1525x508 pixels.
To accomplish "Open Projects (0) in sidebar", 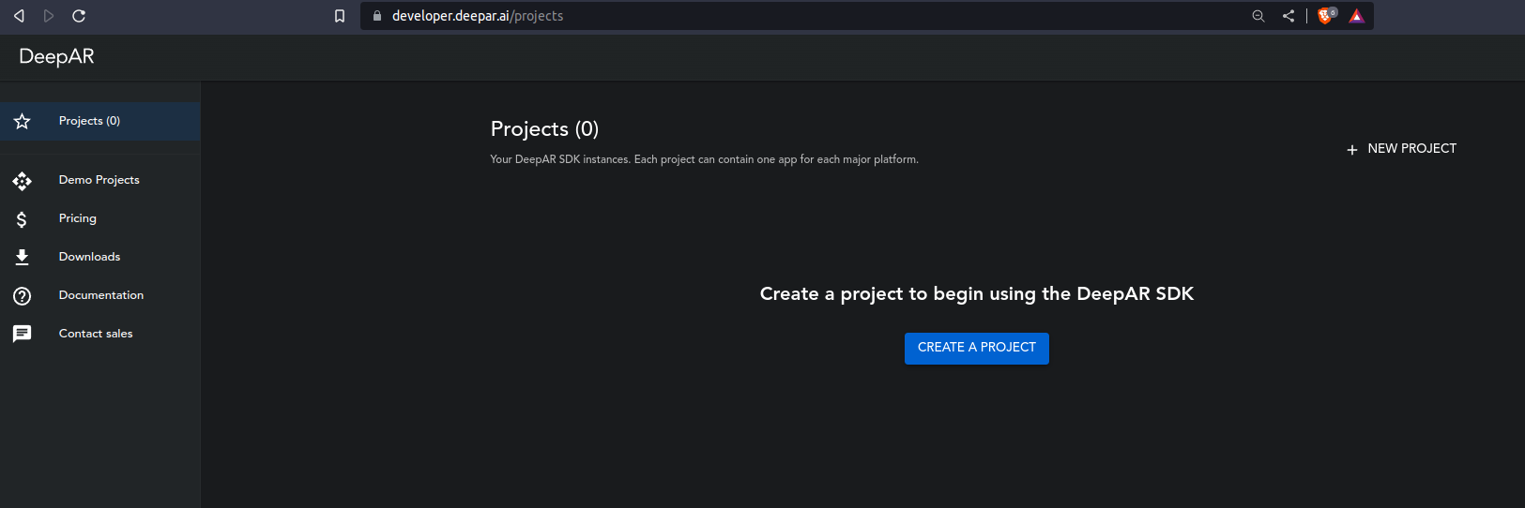I will pos(100,121).
